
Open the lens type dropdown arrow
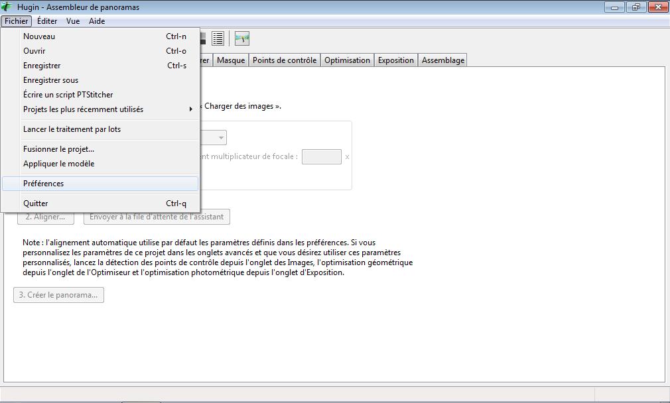pos(221,137)
